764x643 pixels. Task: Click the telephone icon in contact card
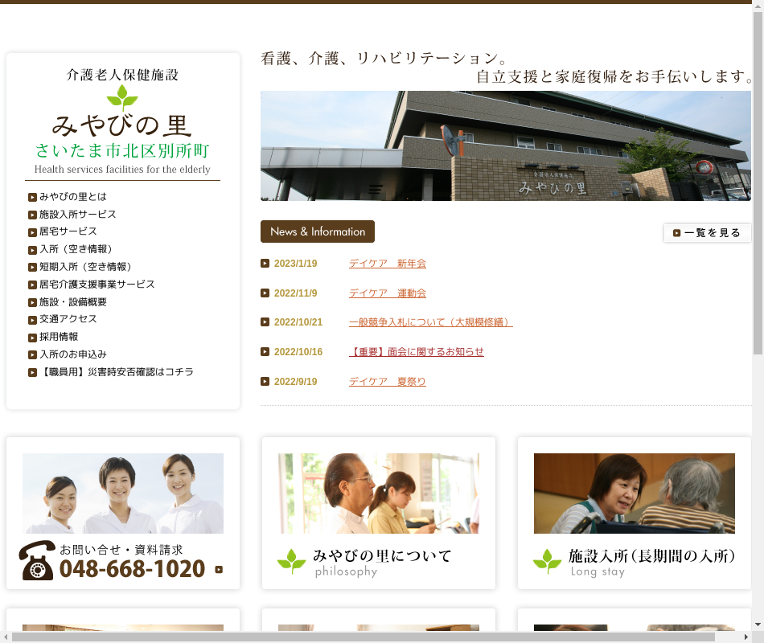(36, 560)
